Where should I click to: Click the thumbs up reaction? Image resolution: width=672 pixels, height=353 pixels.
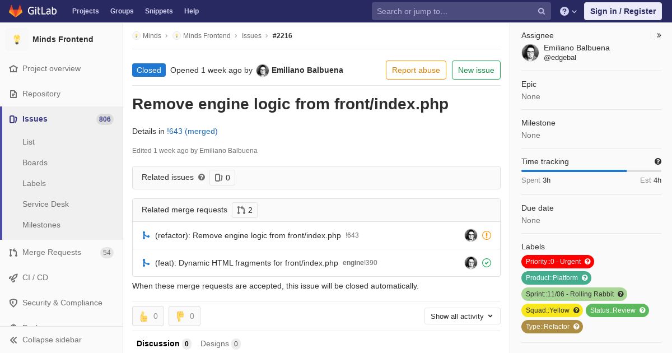pyautogui.click(x=148, y=316)
